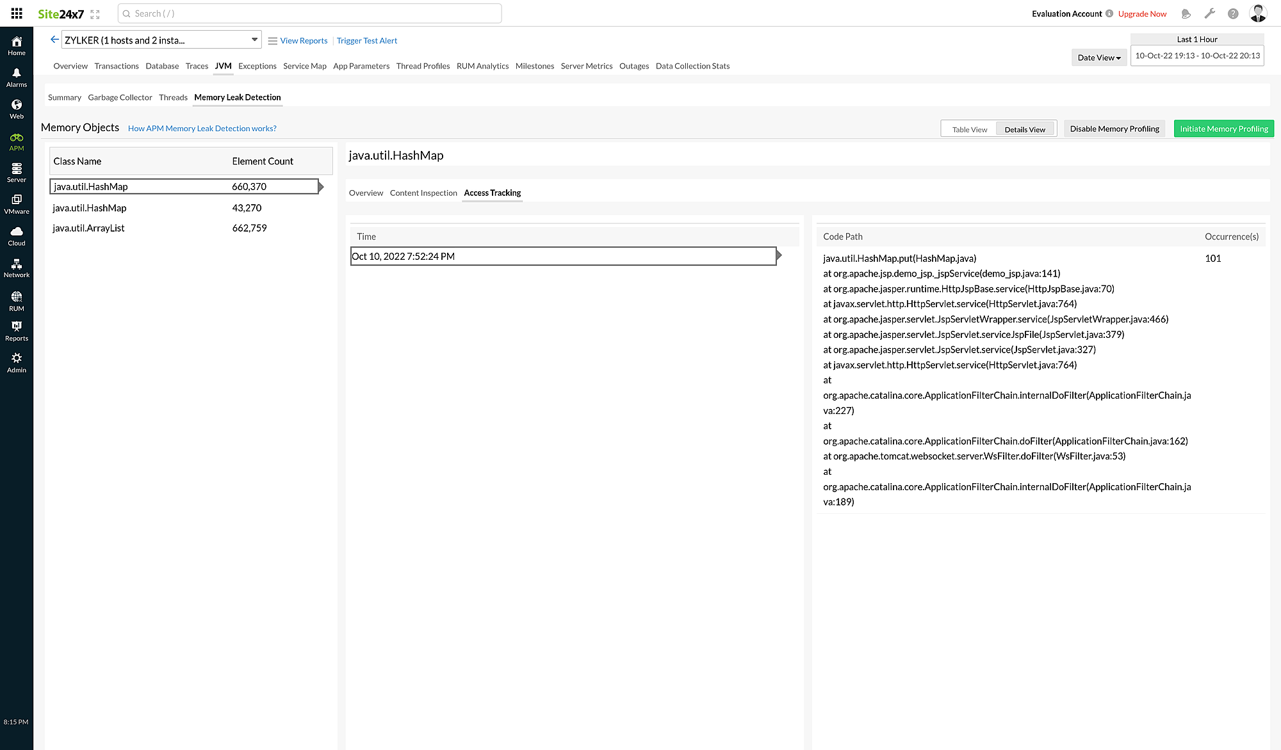Open the APM section in sidebar
1281x750 pixels.
(x=16, y=140)
